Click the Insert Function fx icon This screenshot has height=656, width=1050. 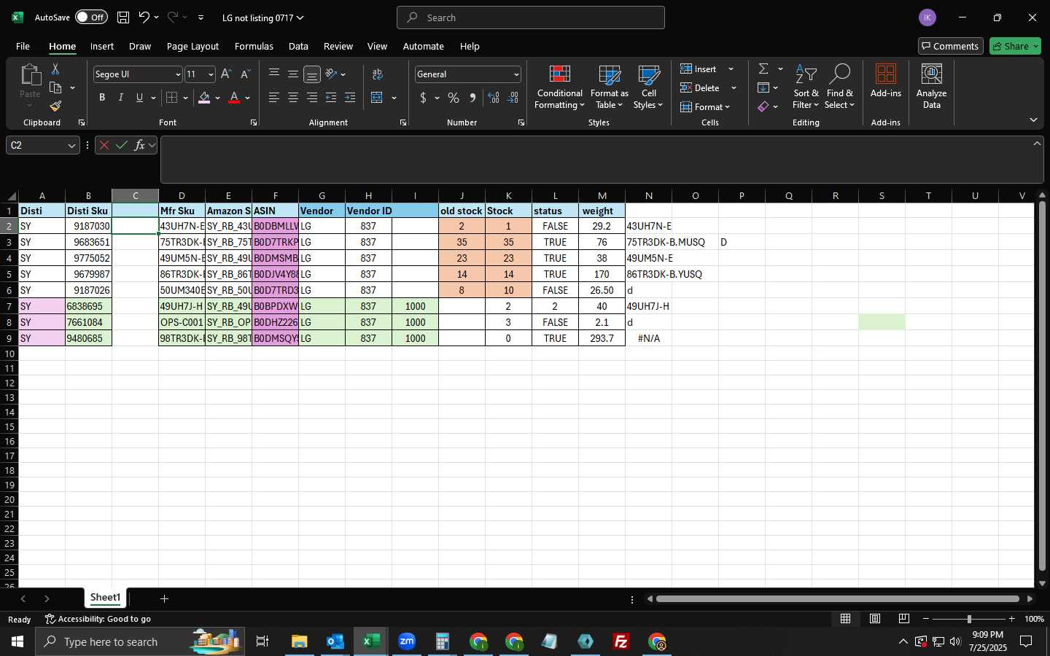click(139, 145)
